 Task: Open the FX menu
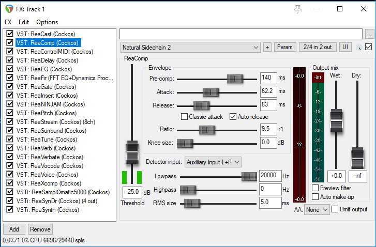coord(8,22)
